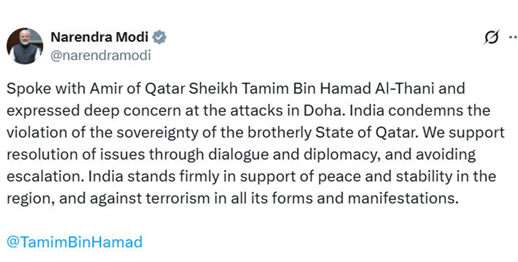The image size is (518, 262).
Task: Click 'brotherly State of Qatar' text
Action: pos(311,133)
